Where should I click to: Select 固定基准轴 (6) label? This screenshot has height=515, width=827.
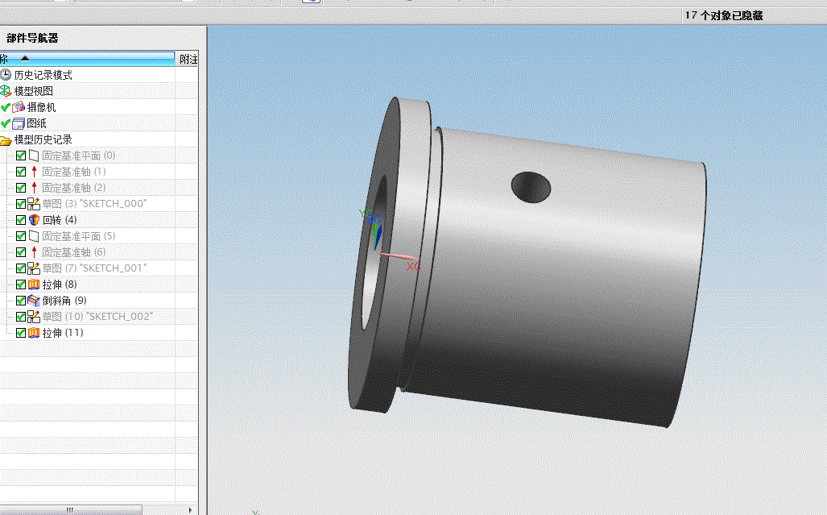tap(74, 252)
